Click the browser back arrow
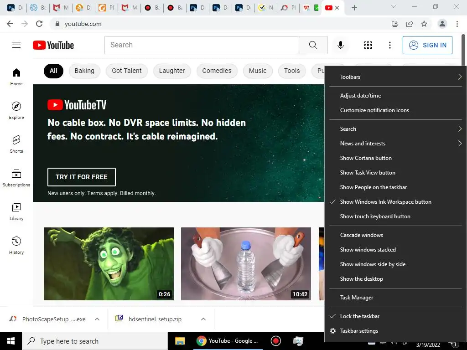Screen dimensions: 467x350 [10, 24]
